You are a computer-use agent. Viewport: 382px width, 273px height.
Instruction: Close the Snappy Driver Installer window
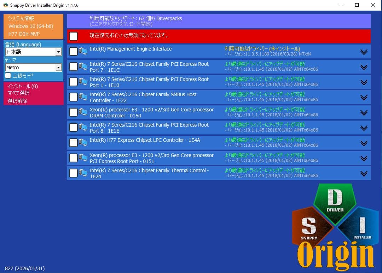pos(373,5)
